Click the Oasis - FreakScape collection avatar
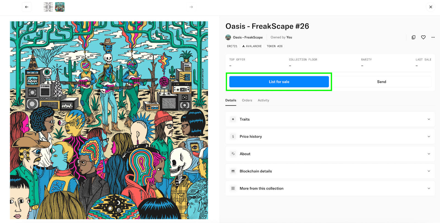This screenshot has height=223, width=440. 228,37
